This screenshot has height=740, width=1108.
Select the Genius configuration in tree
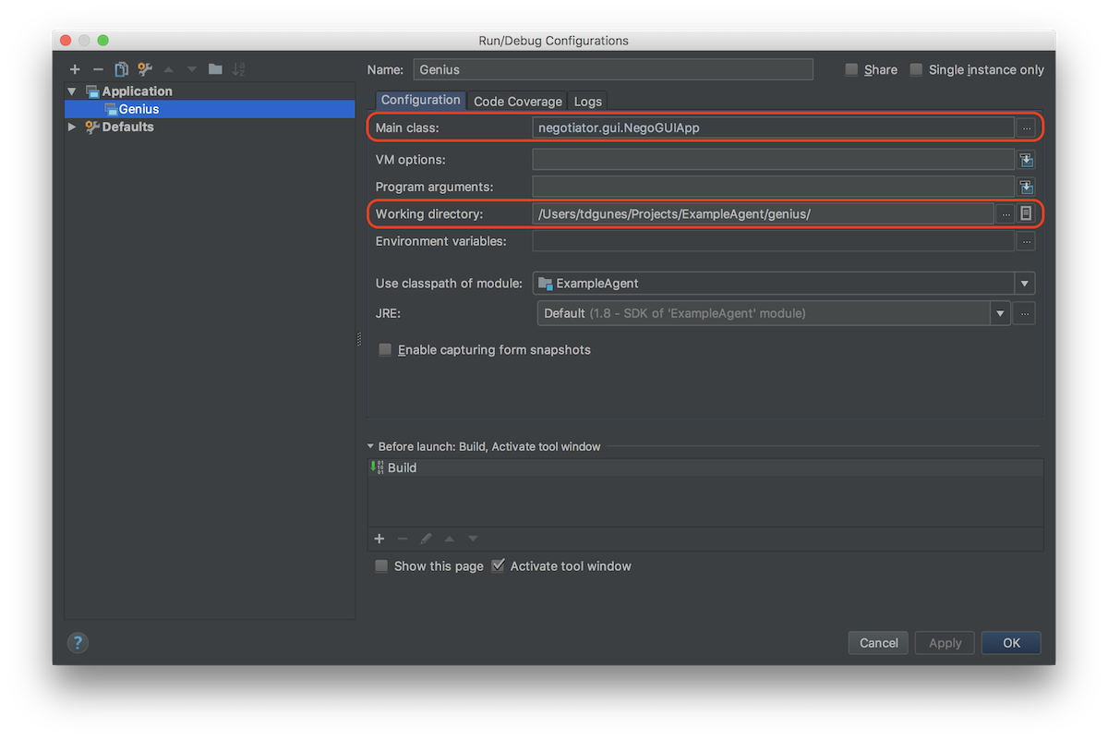pyautogui.click(x=210, y=109)
